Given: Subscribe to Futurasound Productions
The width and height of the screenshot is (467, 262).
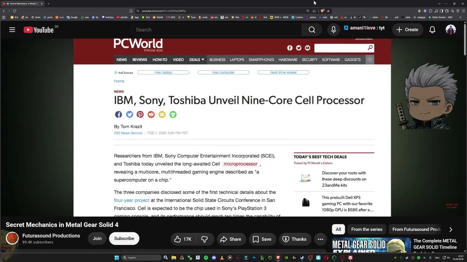Looking at the screenshot, I should (124, 238).
